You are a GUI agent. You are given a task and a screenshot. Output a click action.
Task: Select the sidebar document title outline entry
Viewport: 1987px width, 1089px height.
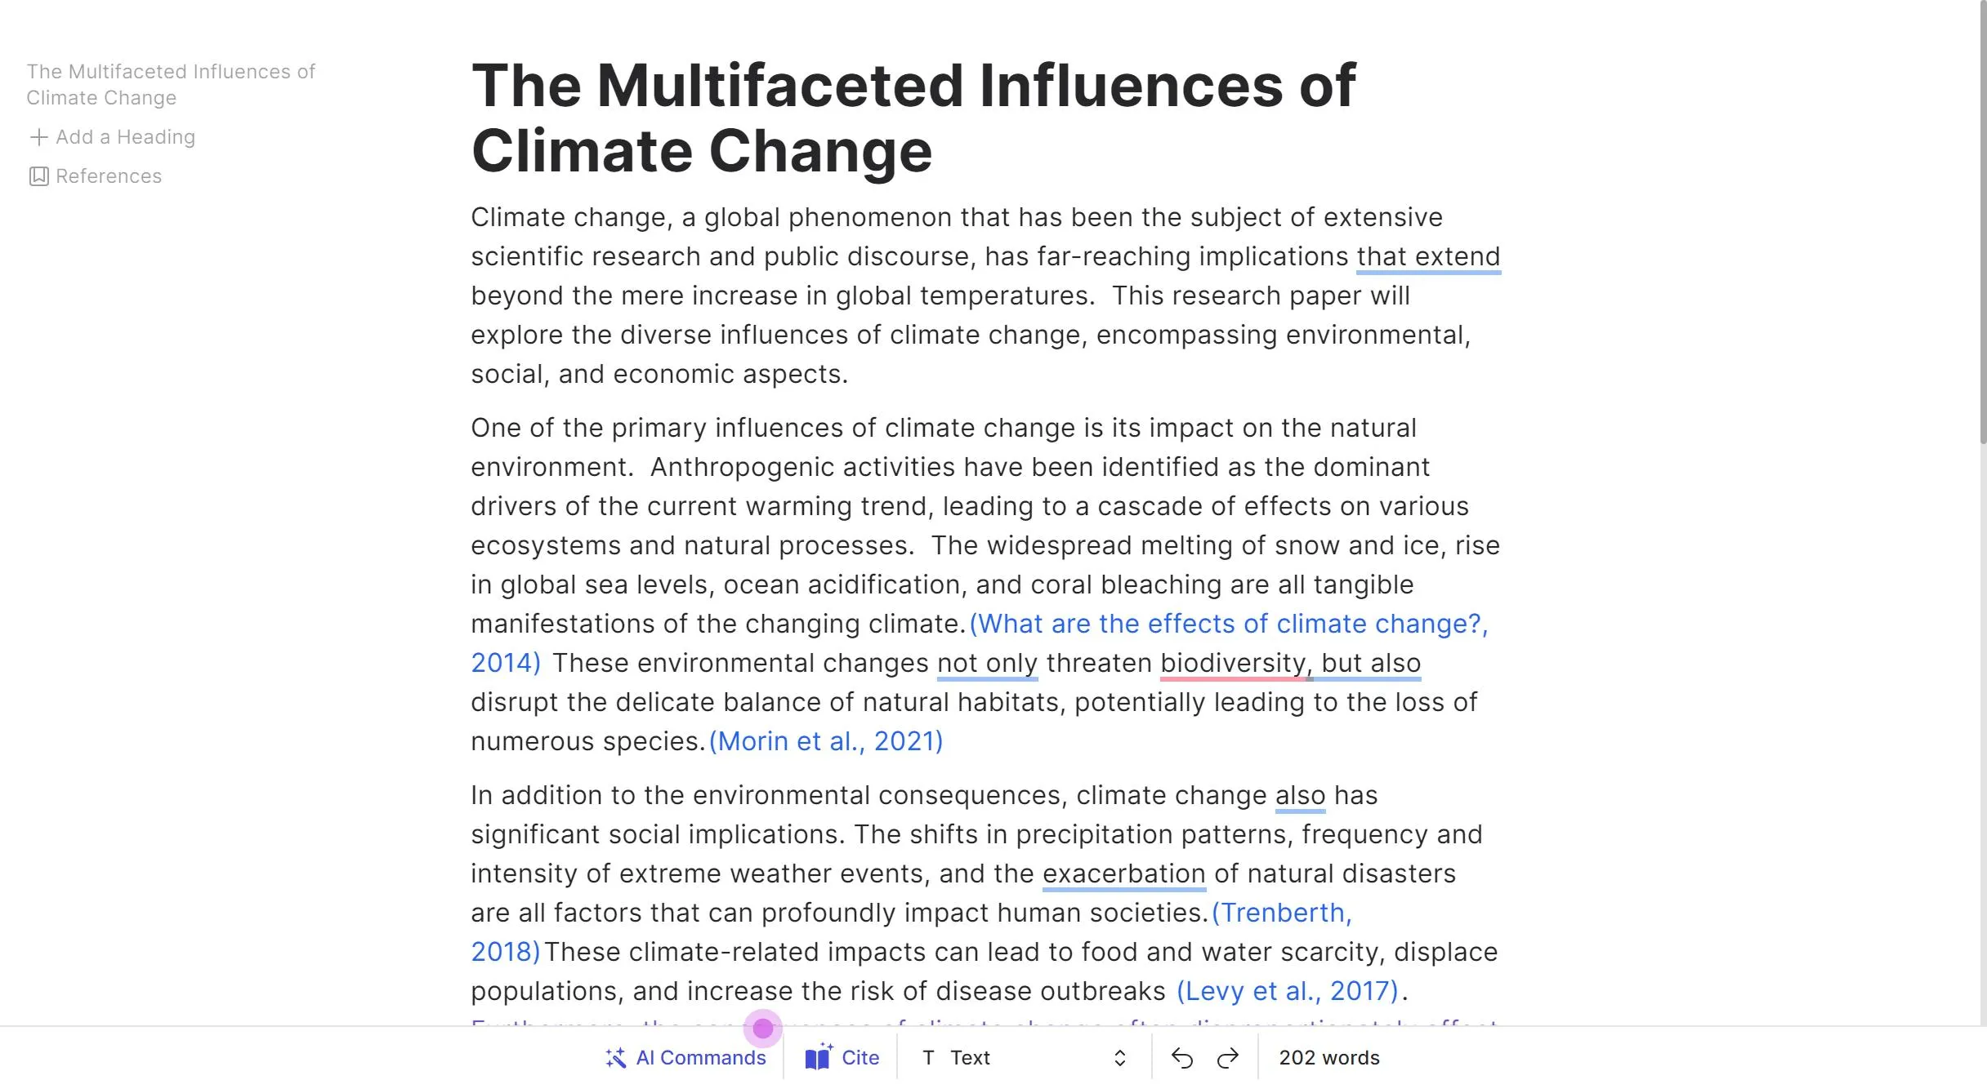pyautogui.click(x=170, y=85)
